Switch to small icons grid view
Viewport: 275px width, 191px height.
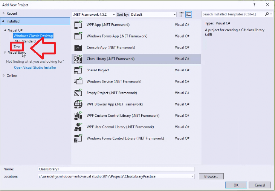181,14
